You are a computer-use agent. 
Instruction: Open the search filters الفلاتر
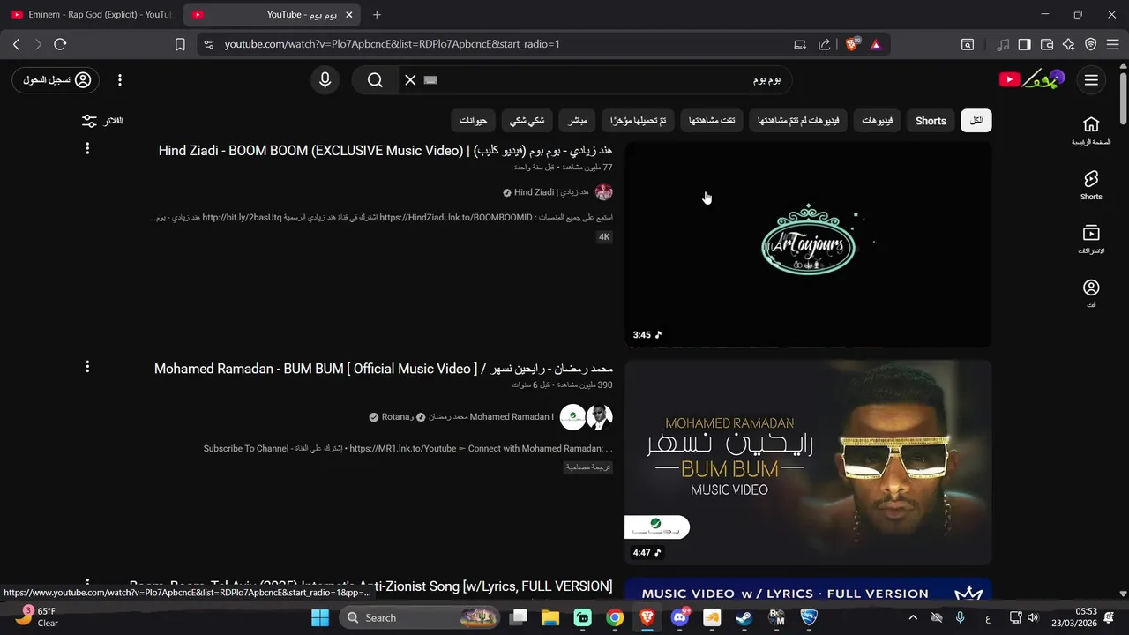coord(102,121)
